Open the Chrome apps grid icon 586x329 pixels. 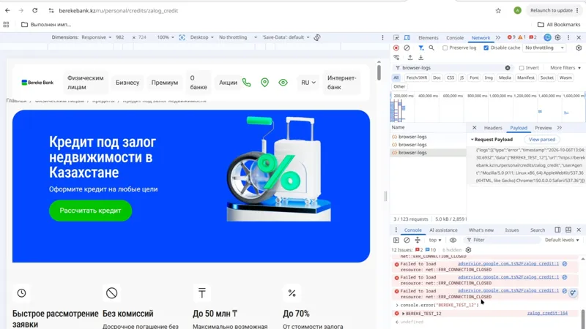6,25
